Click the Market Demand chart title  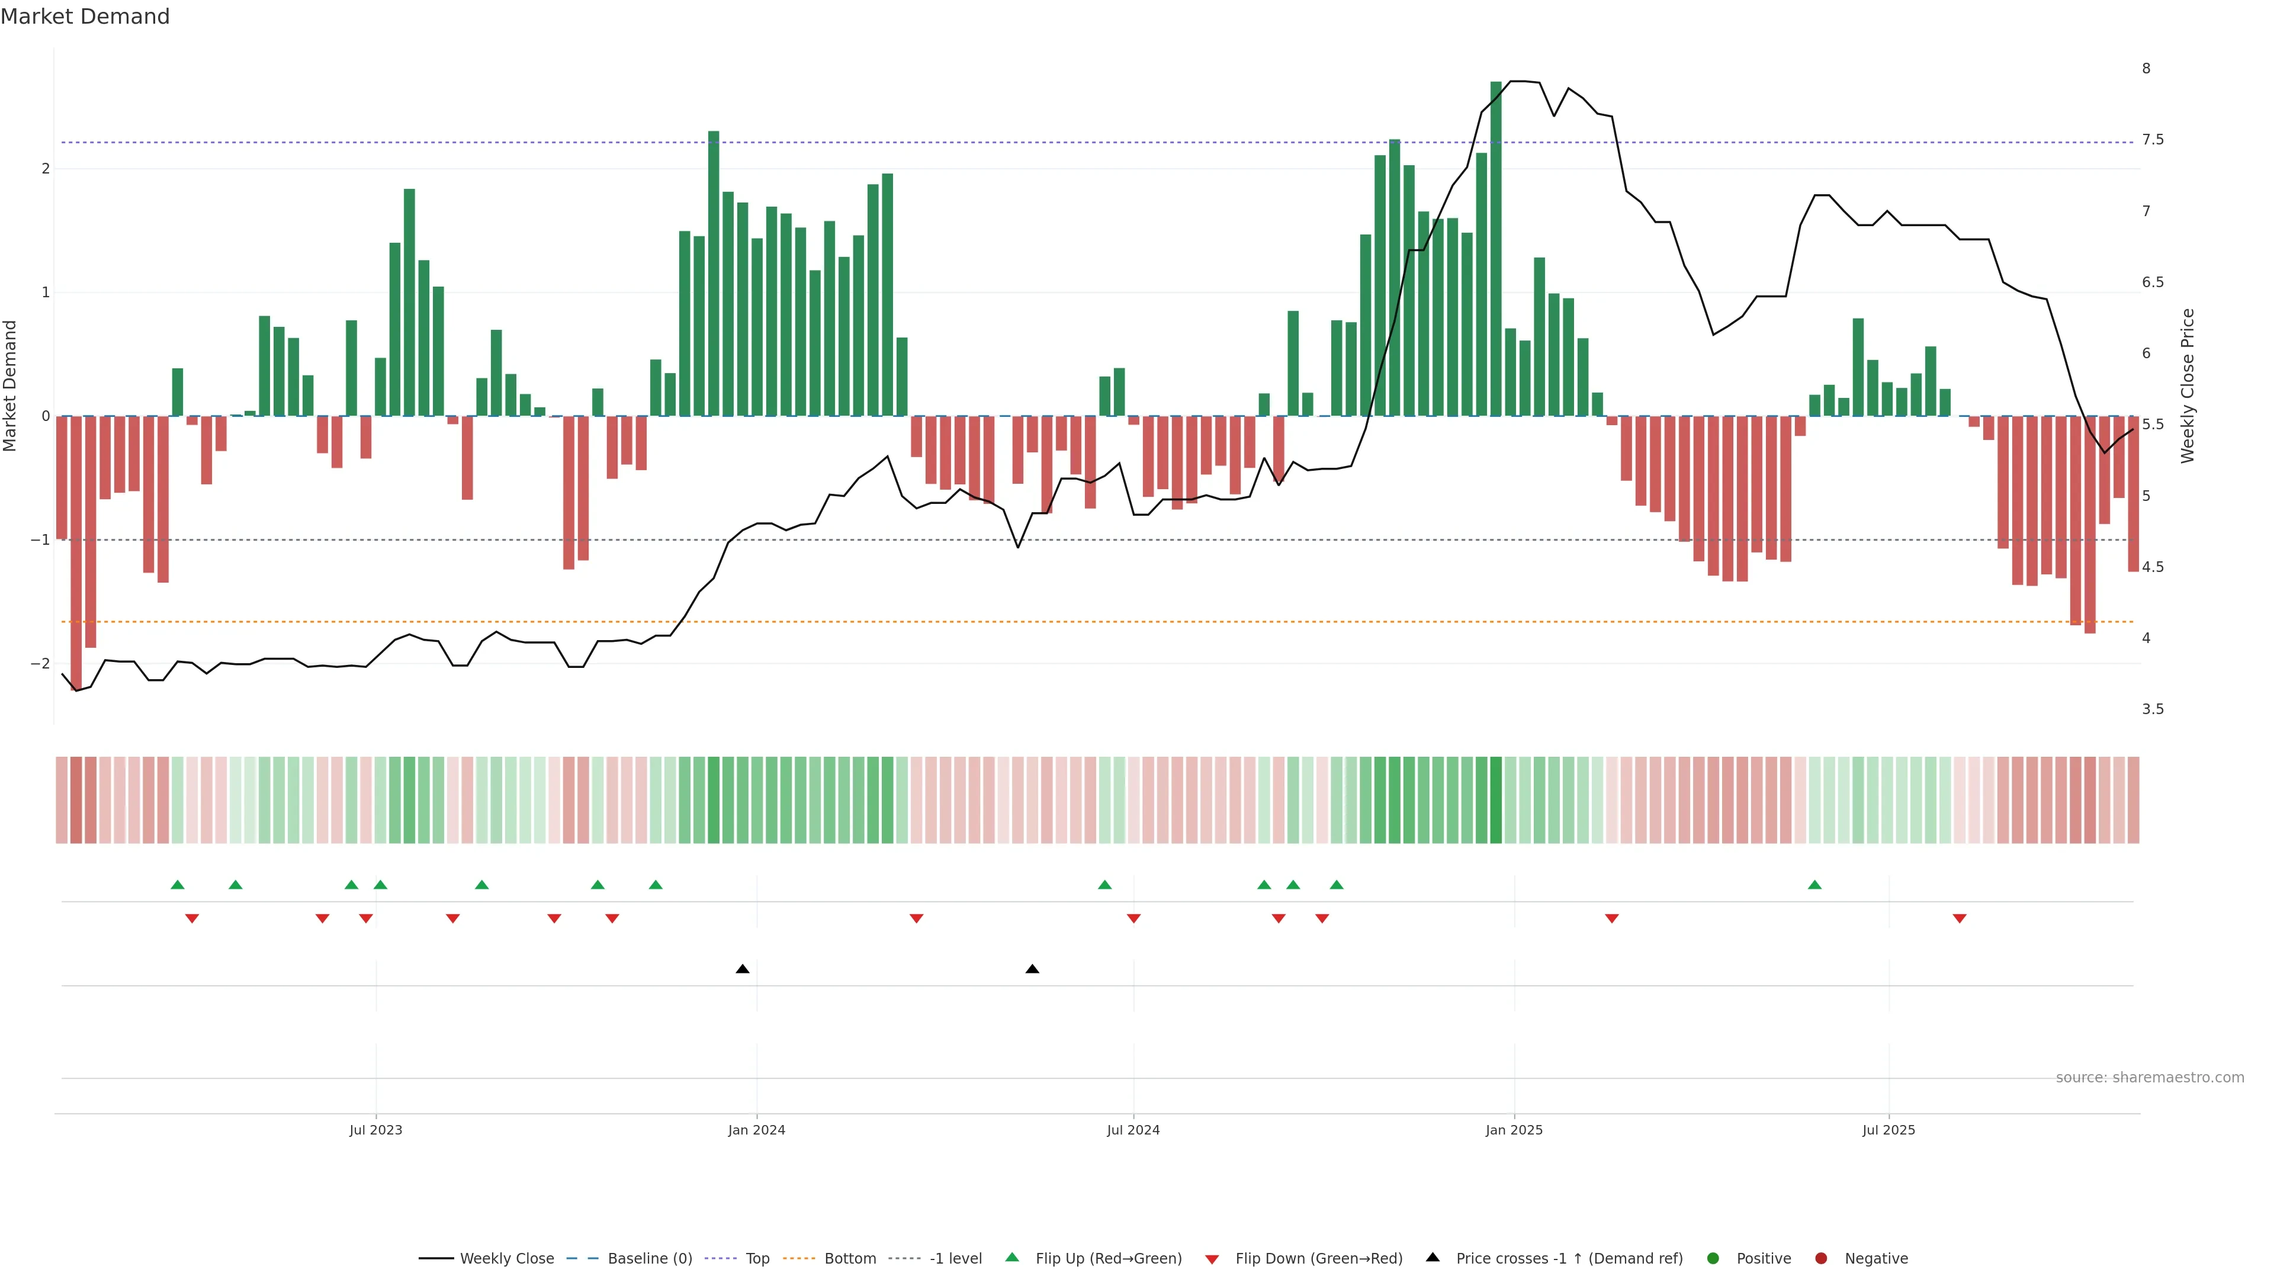85,17
